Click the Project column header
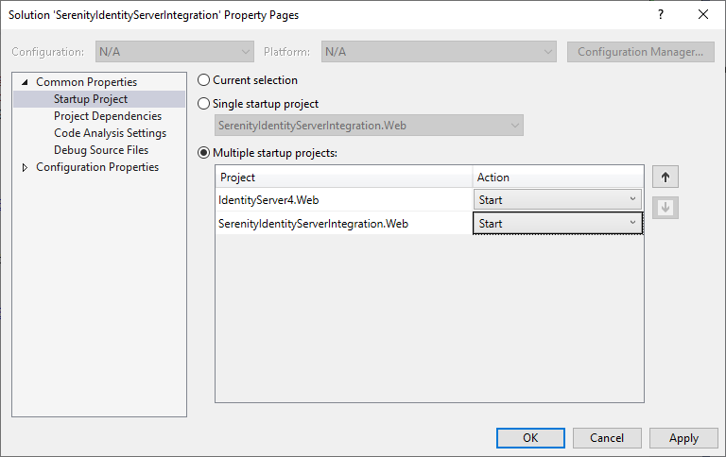This screenshot has height=457, width=726. pos(343,178)
